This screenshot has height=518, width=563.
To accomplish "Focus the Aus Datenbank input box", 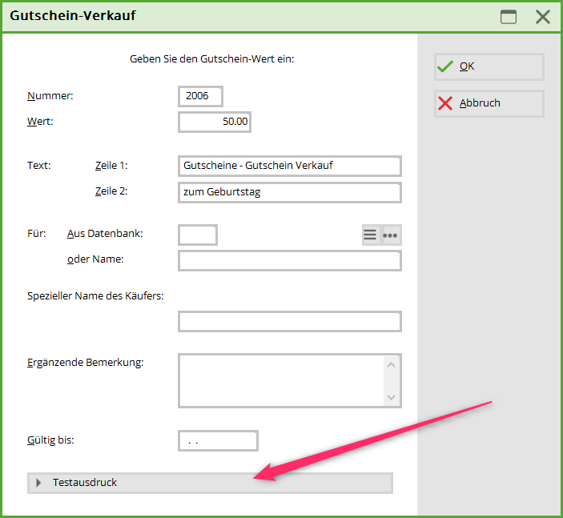I will tap(198, 235).
